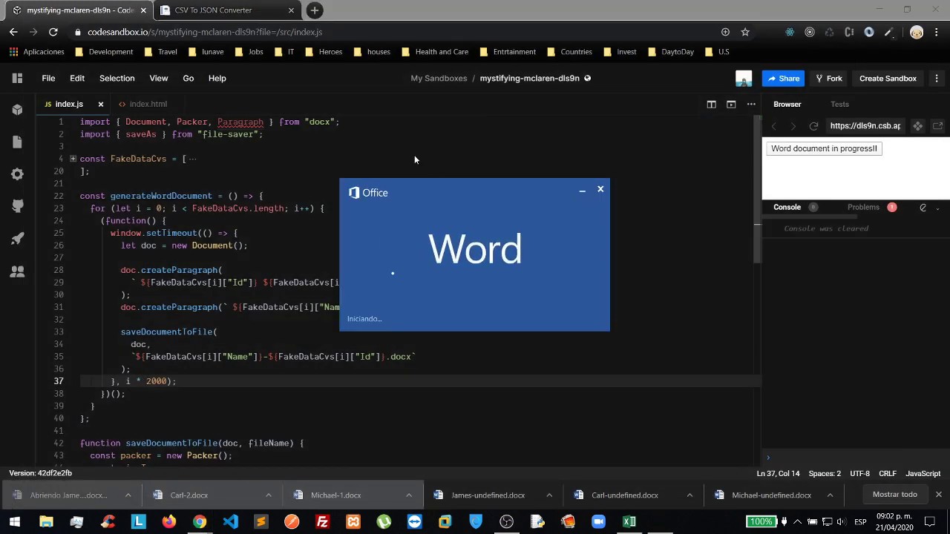The width and height of the screenshot is (950, 534).
Task: Open the File Explorer sidebar panel
Action: (x=17, y=142)
